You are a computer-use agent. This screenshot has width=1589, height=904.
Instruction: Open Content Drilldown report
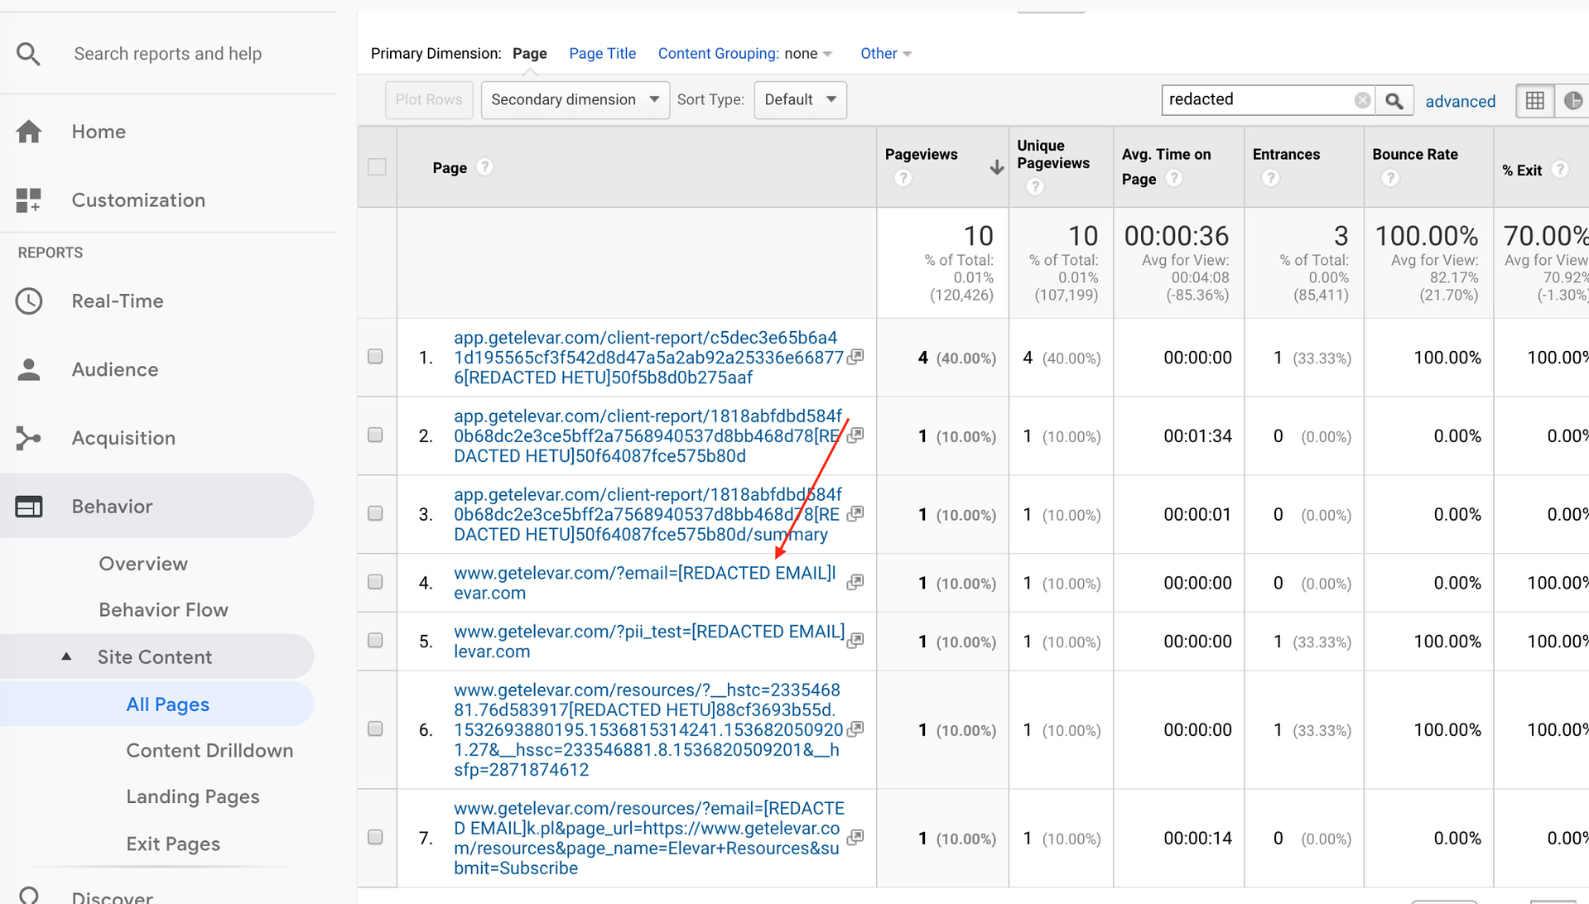click(x=209, y=751)
